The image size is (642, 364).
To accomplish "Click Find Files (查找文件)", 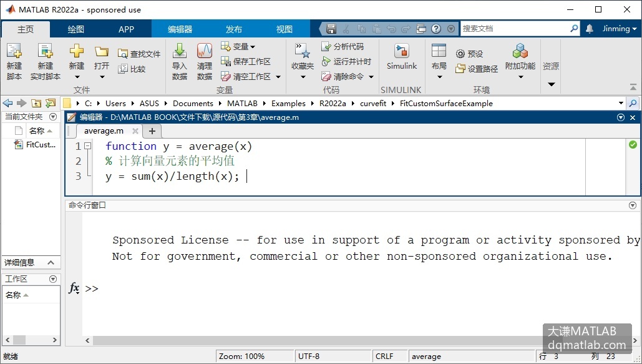I will 139,54.
